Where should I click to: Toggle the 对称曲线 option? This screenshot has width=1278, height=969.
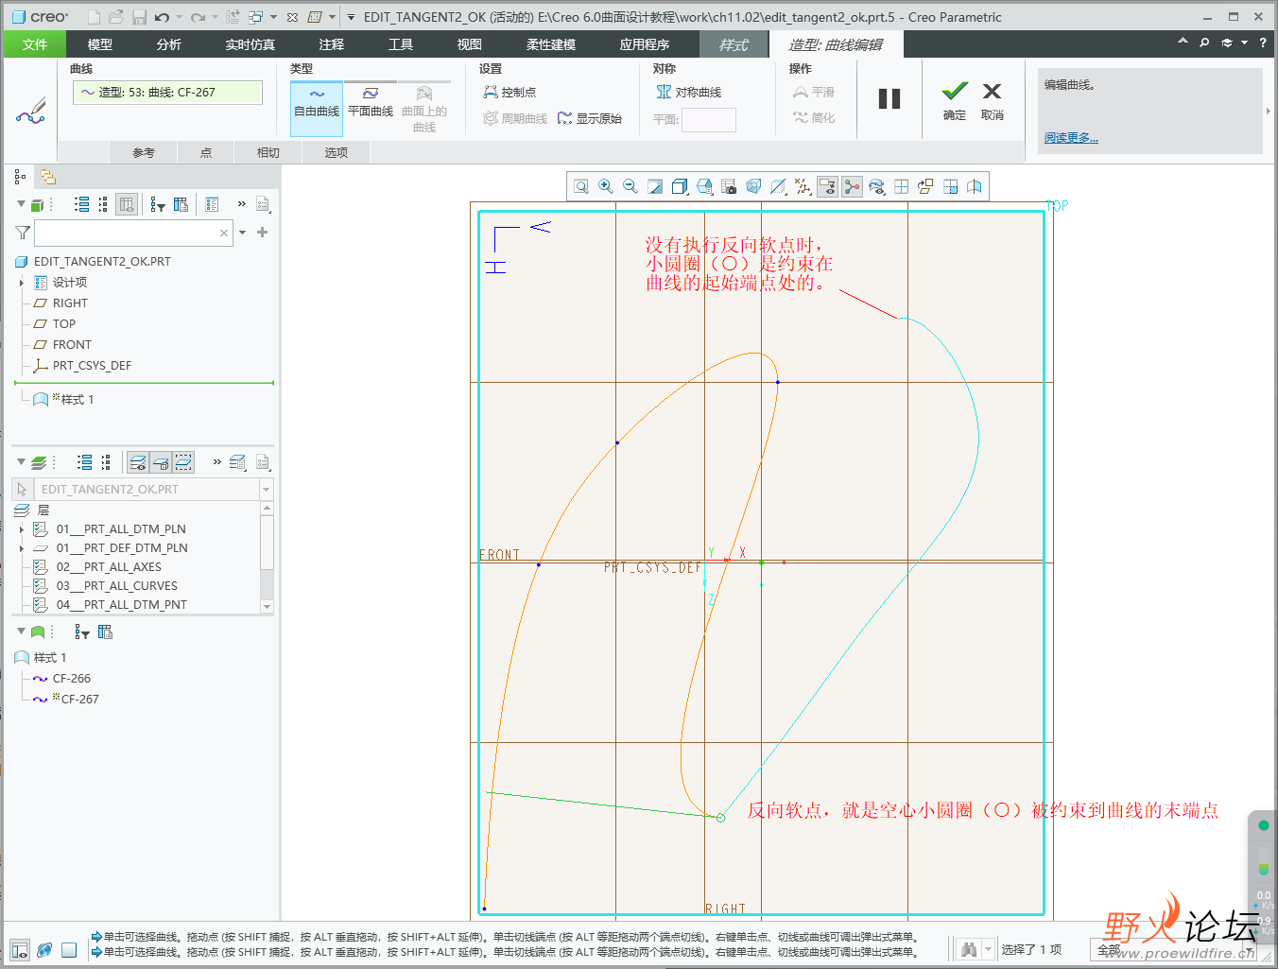(x=689, y=92)
